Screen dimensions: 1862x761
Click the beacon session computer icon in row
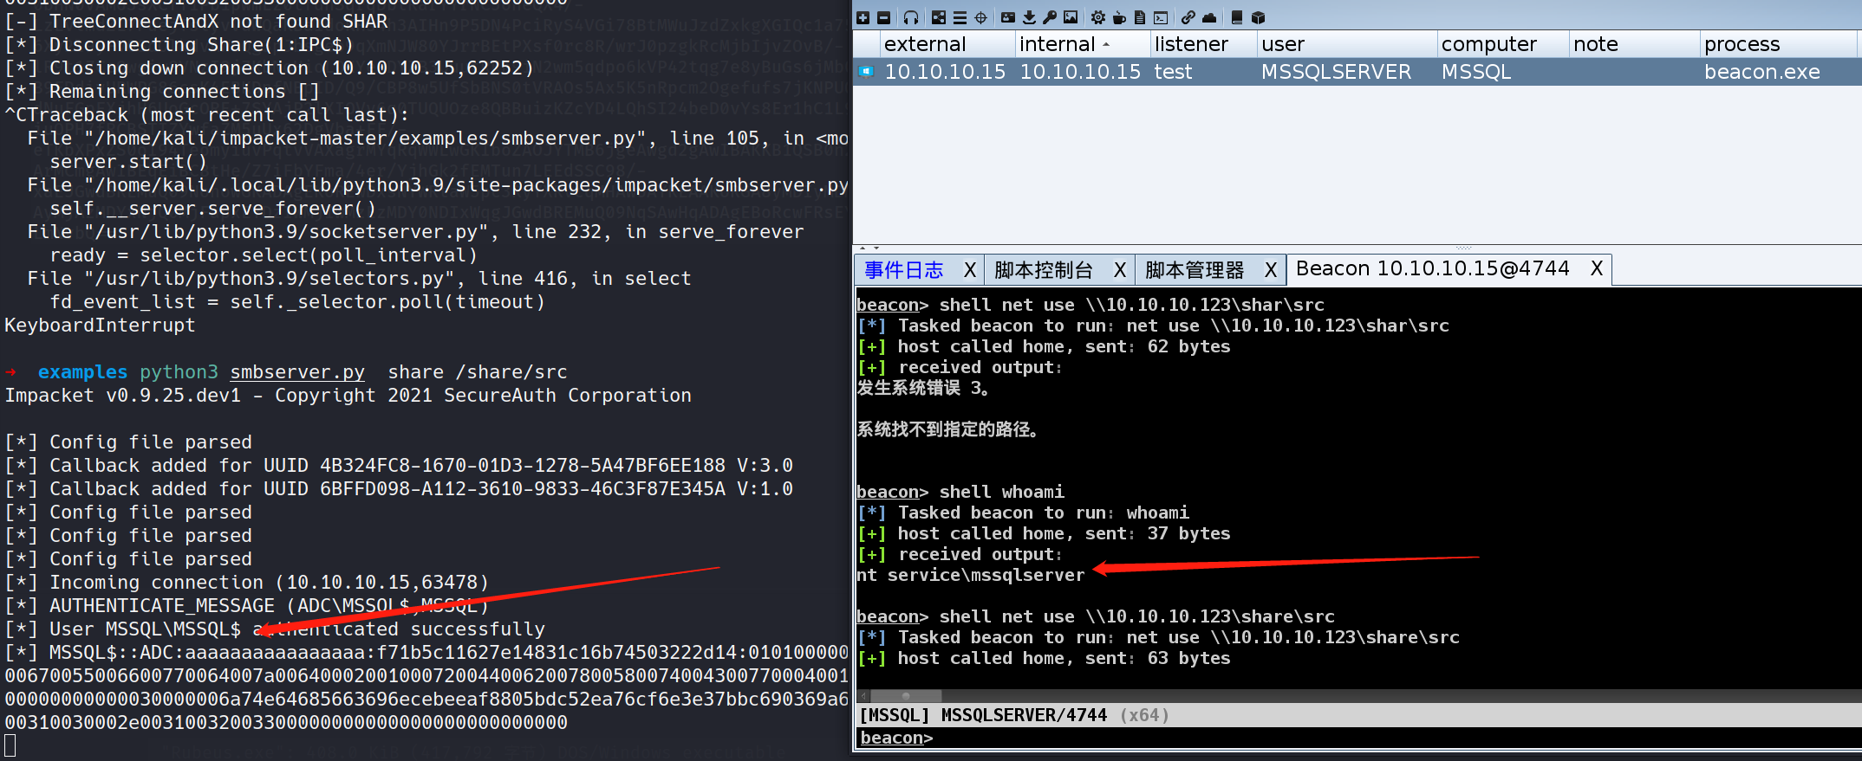[865, 72]
